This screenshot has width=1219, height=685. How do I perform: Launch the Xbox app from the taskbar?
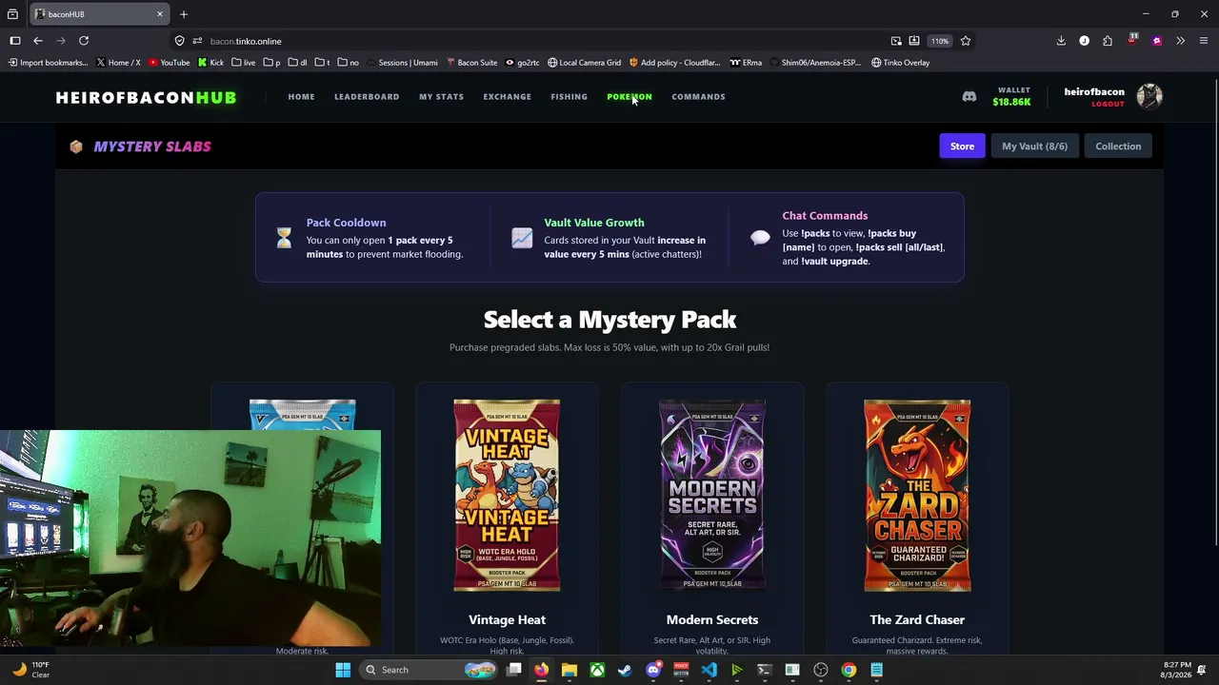(597, 670)
